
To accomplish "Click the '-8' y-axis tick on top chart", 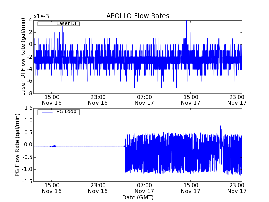I will pyautogui.click(x=30, y=94).
